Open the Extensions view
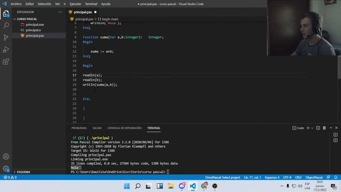Screen dimensions: 341x192 (6, 62)
